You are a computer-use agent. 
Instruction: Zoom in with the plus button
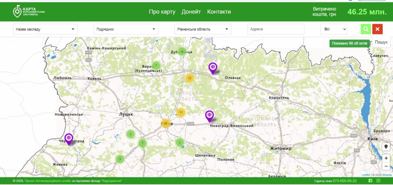point(386,158)
